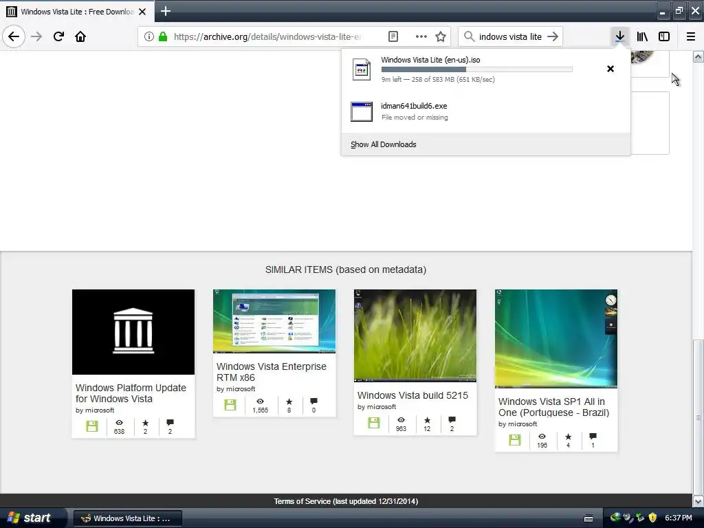Viewport: 704px width, 528px height.
Task: Open Windows Vista Enterprise RTM x86 thumbnail
Action: 274,322
